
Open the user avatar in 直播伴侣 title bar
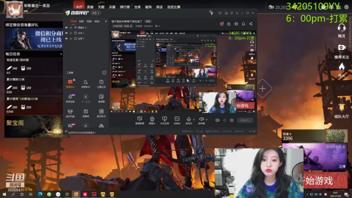(211, 13)
